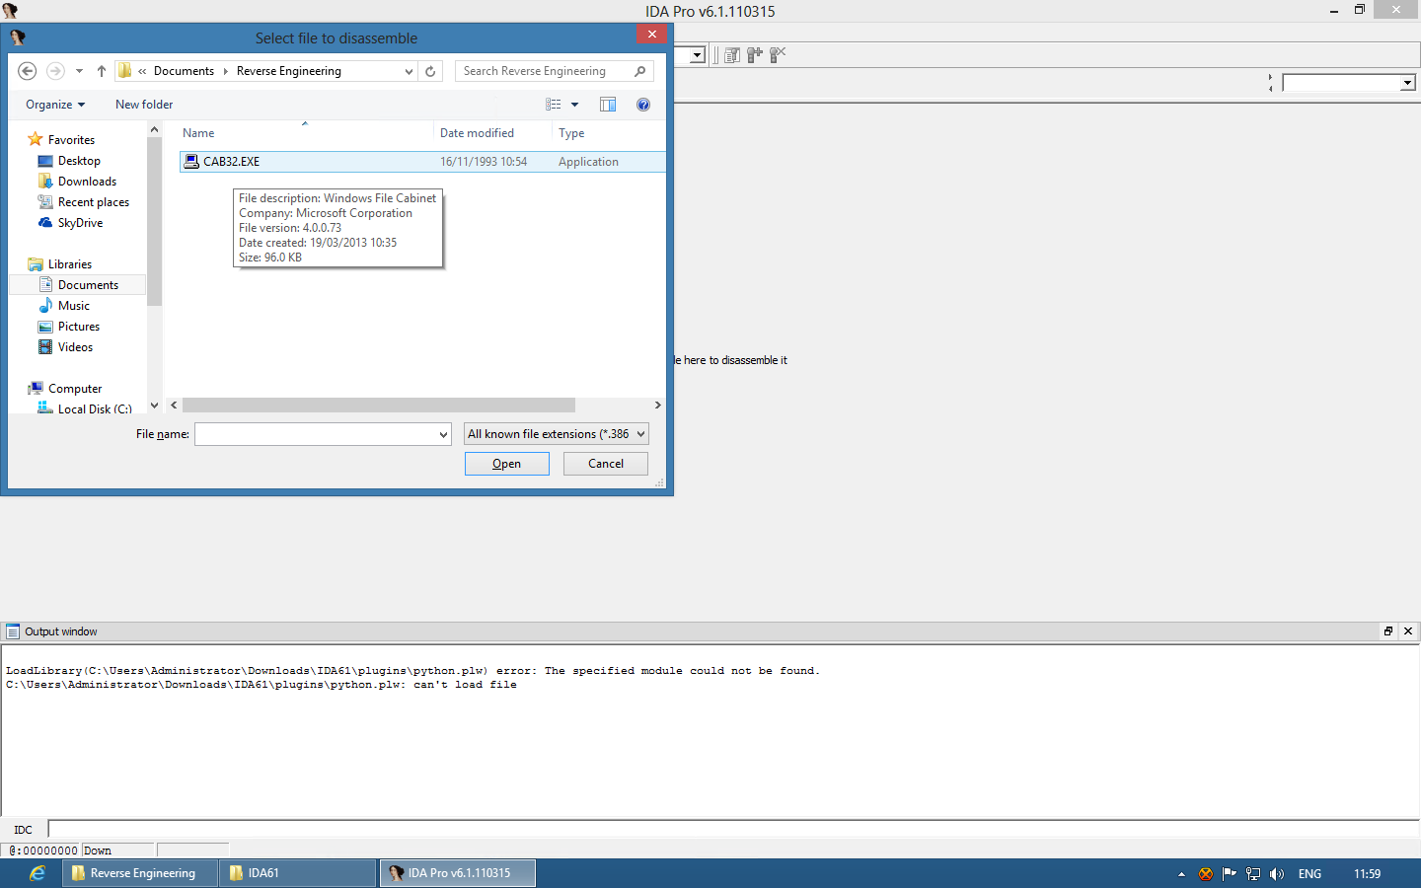
Task: Click the orange security tray icon
Action: [x=1206, y=874]
